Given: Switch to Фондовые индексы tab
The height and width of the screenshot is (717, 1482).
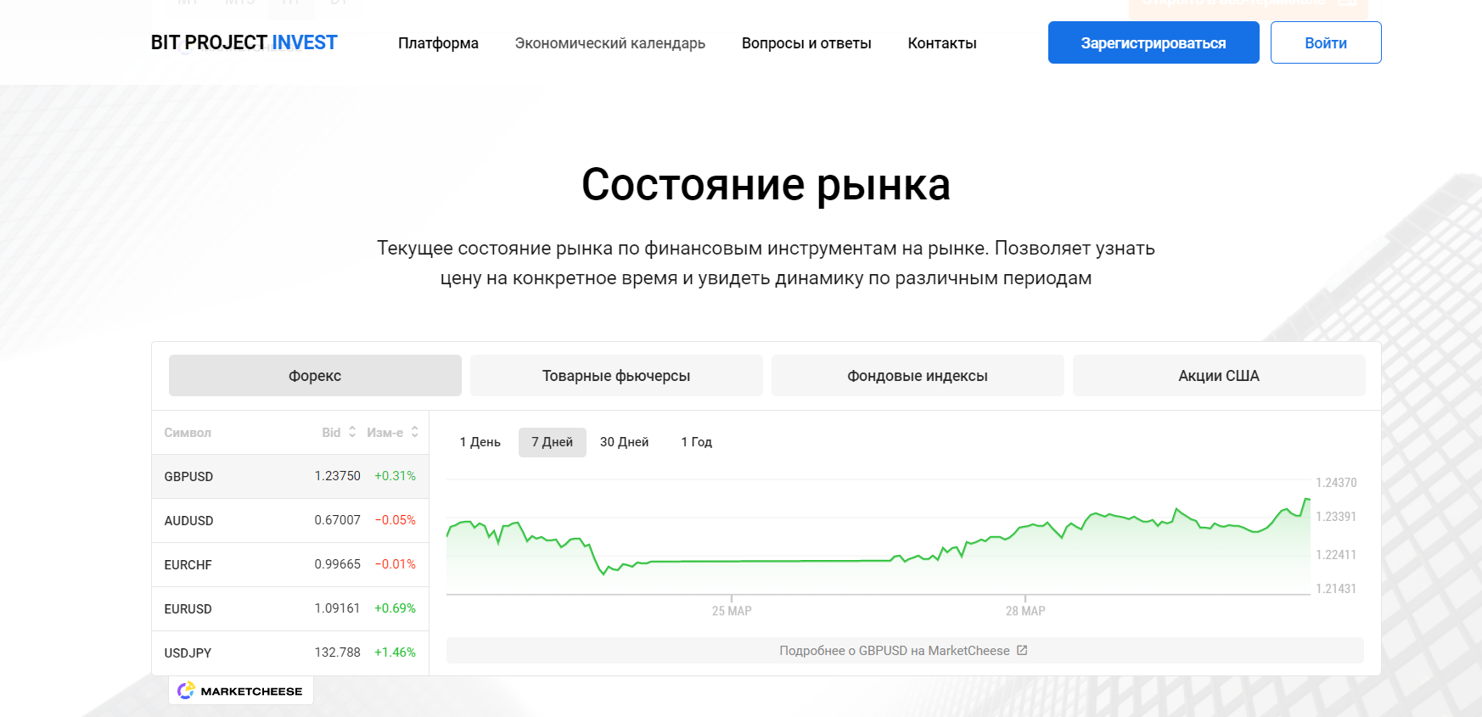Looking at the screenshot, I should [x=918, y=376].
